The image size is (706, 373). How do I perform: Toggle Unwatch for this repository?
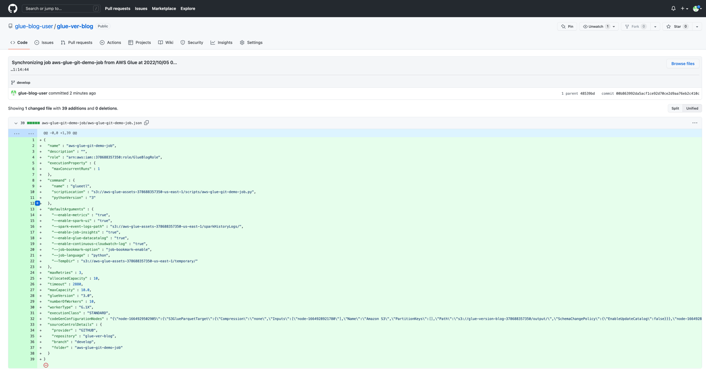click(595, 27)
